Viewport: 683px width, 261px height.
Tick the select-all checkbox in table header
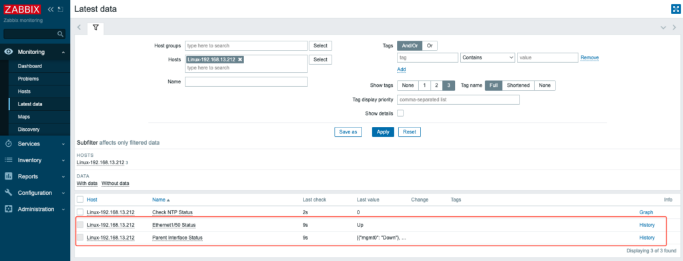tap(80, 200)
